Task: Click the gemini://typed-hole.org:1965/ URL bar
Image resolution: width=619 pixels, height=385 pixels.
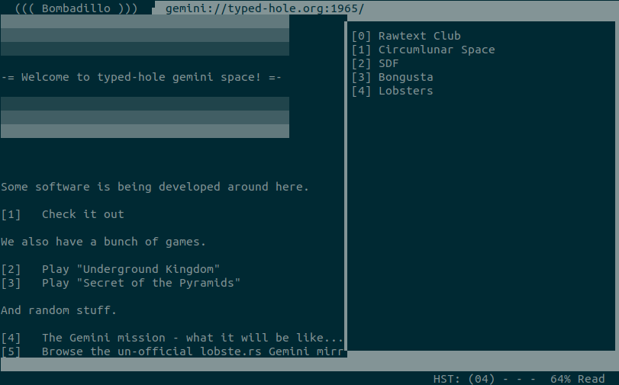Action: [x=265, y=8]
